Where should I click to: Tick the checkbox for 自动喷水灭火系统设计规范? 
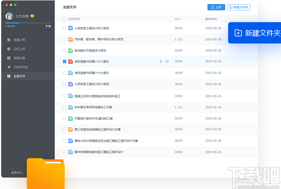(x=64, y=51)
